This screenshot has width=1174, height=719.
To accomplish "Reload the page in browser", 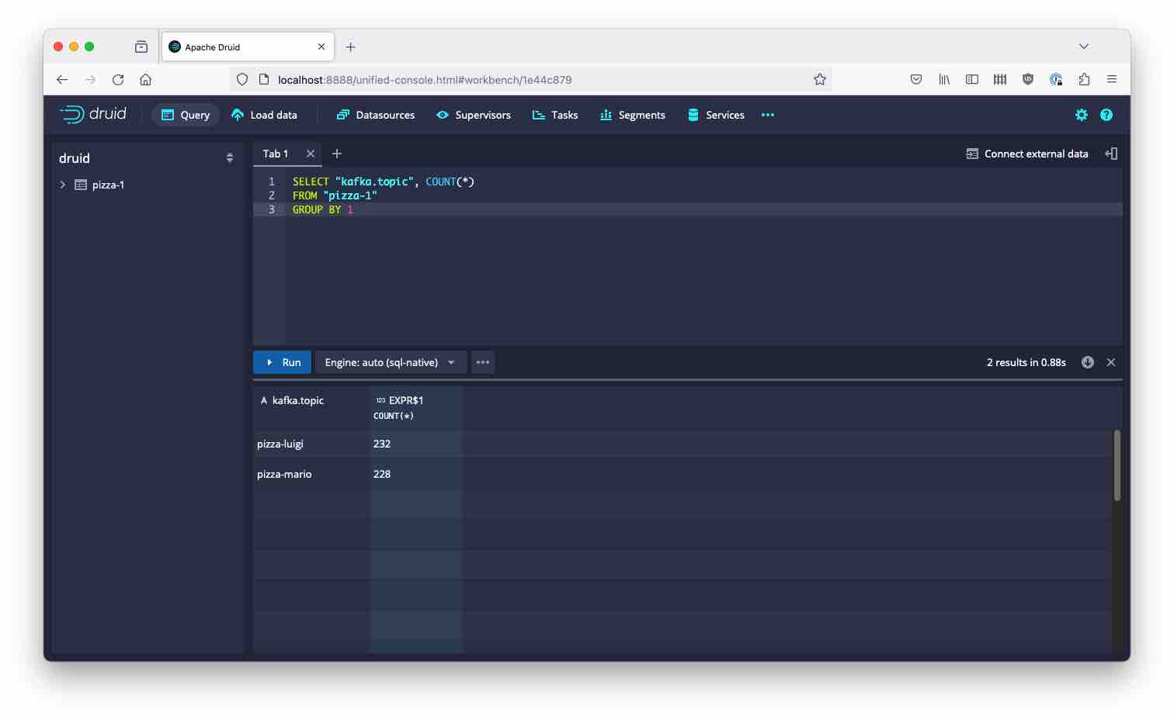I will pos(118,79).
